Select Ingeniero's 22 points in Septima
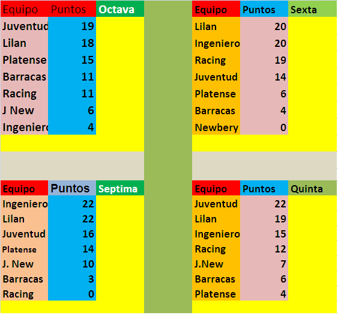 pos(72,204)
